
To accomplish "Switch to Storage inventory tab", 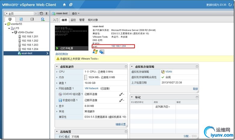I will click(32, 19).
